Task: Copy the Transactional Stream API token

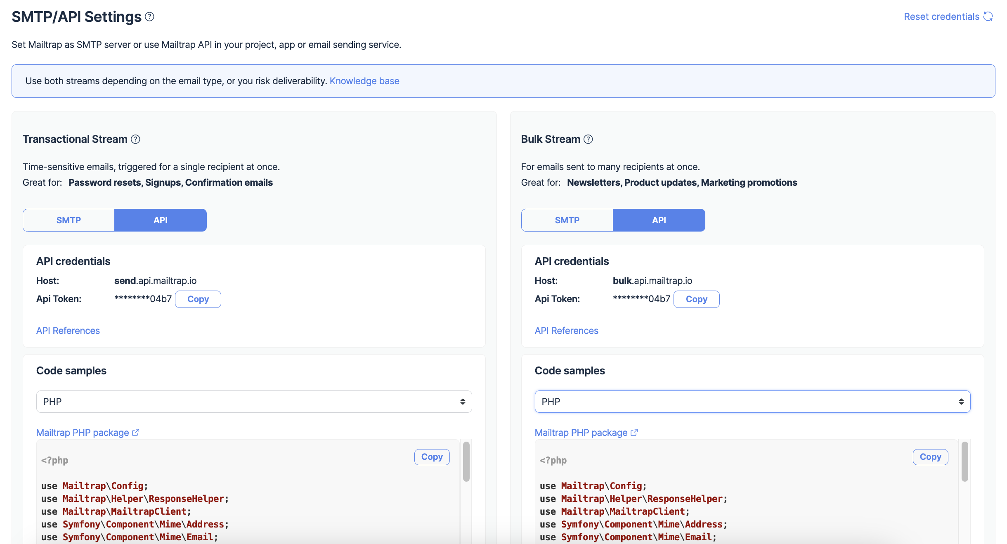Action: coord(198,299)
